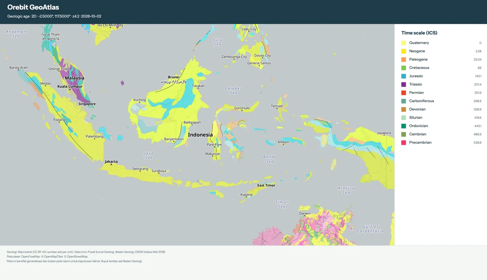
Task: Click the Geologic age coordinates subtitle
Action: coord(54,16)
